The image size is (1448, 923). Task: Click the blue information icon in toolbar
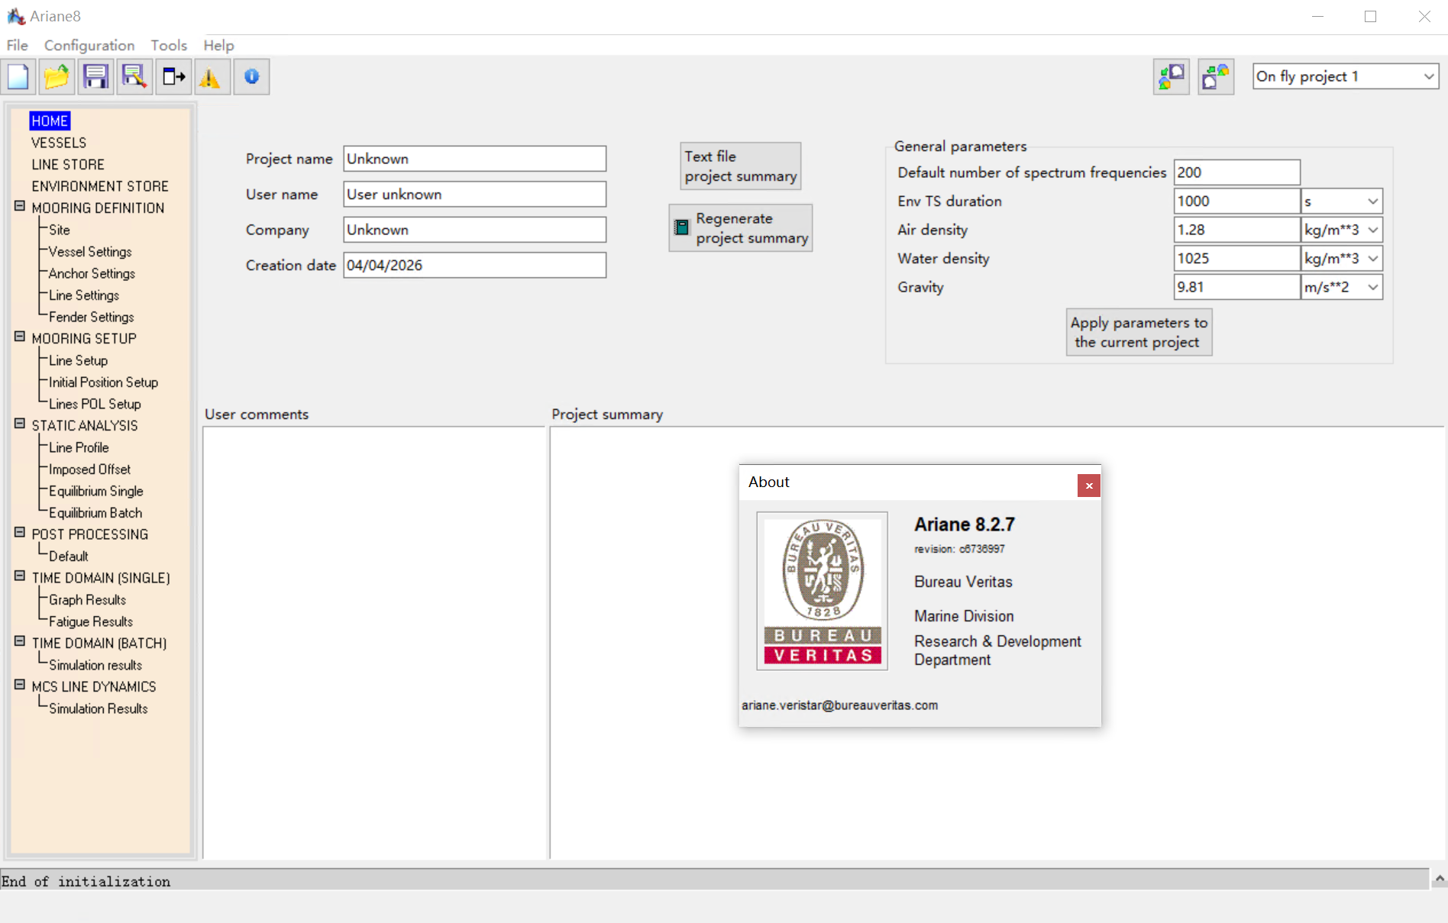click(251, 76)
